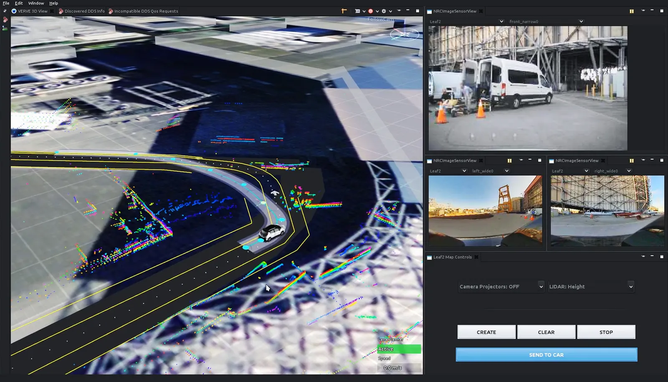Click the green hierarchy icon in left sidebar
The width and height of the screenshot is (668, 382).
(x=5, y=28)
